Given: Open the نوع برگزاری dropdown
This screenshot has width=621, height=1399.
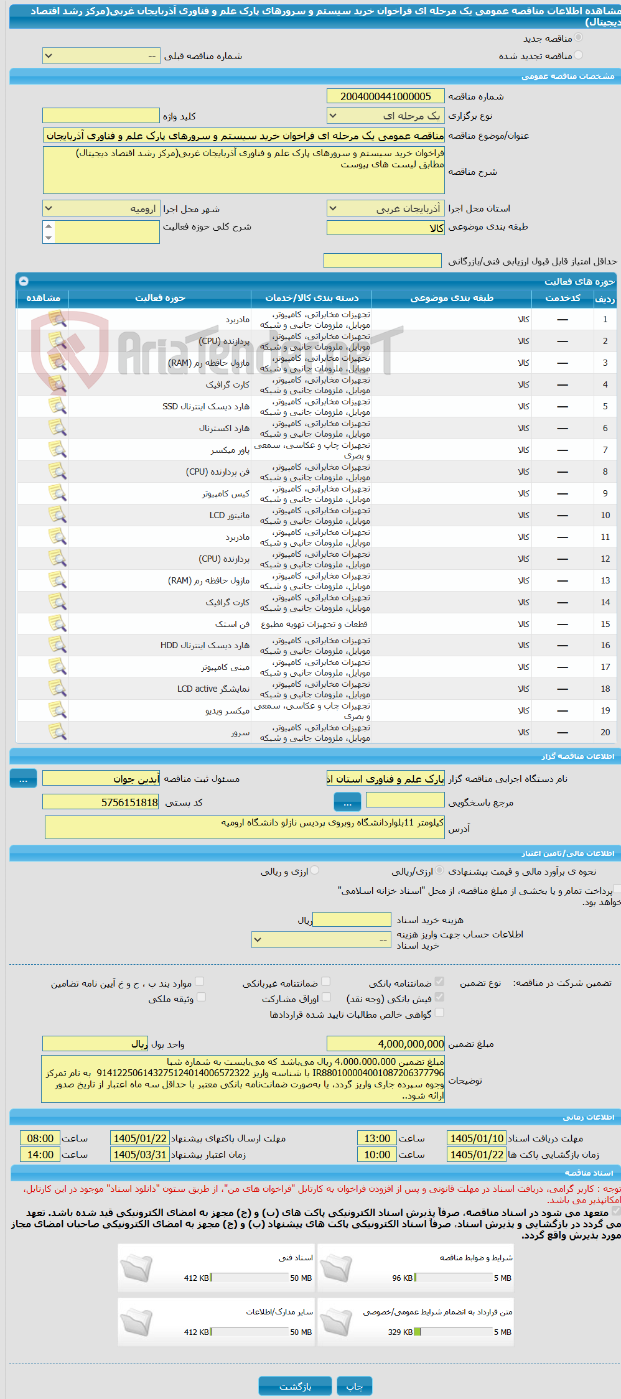Looking at the screenshot, I should point(386,116).
